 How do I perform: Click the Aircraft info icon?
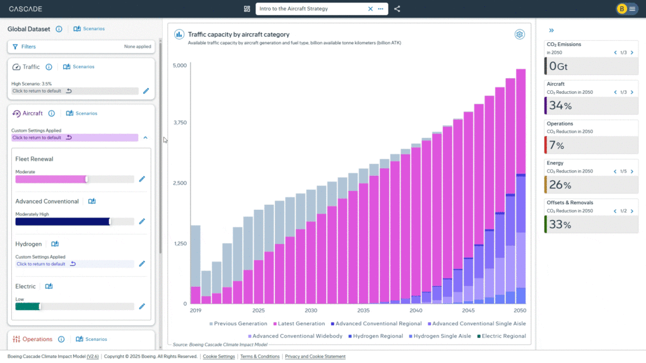coord(51,113)
